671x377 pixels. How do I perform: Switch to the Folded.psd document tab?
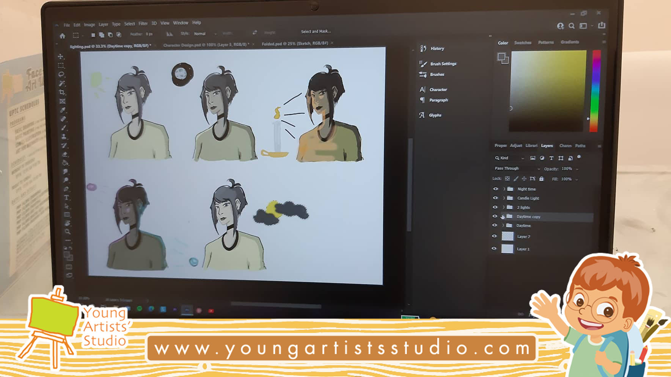click(x=294, y=44)
